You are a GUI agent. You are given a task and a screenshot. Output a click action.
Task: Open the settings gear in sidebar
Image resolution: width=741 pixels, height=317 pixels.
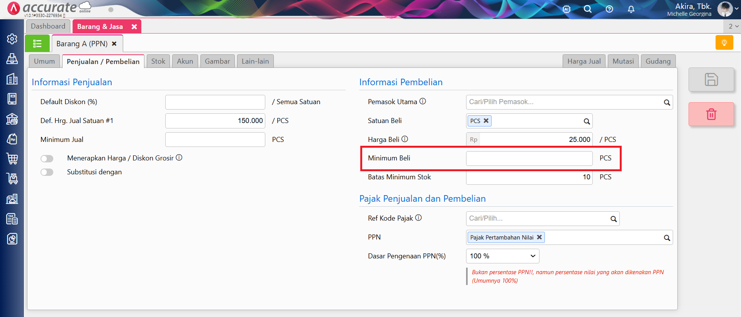click(12, 39)
